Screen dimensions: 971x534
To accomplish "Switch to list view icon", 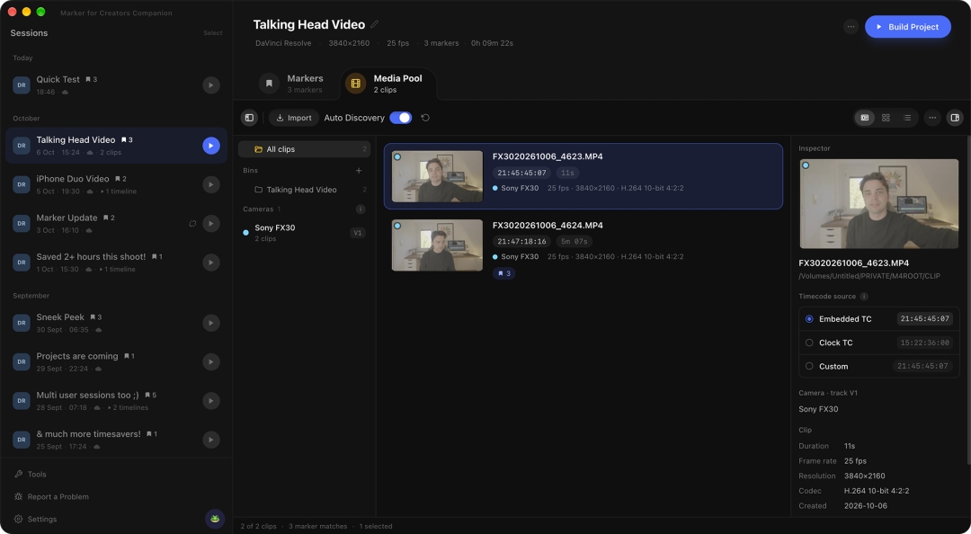I will tap(906, 118).
